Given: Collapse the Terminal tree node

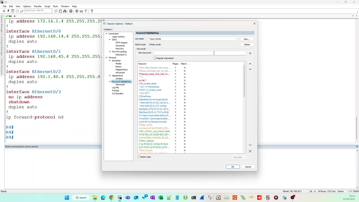Looking at the screenshot, I should (106, 58).
